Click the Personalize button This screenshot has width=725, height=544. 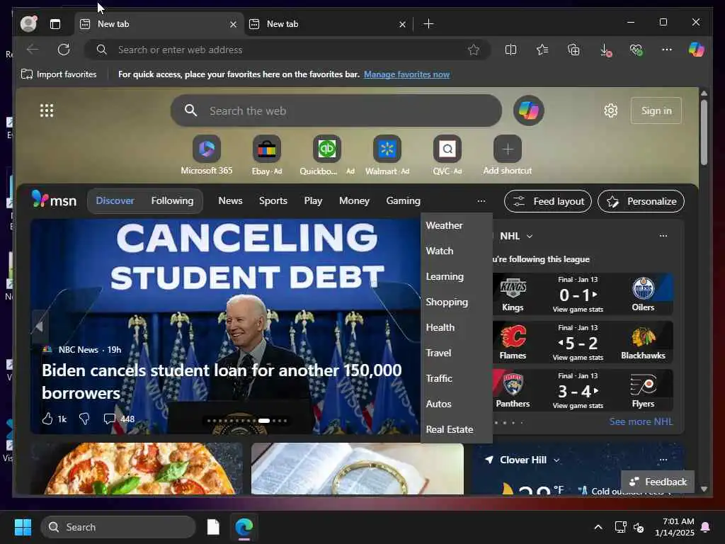tap(641, 201)
